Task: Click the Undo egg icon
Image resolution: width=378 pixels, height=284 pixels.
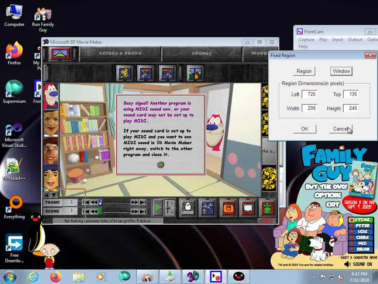Action: click(x=188, y=208)
